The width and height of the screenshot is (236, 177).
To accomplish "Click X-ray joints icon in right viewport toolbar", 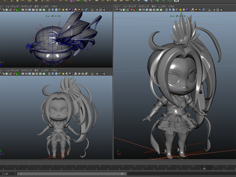I will pyautogui.click(x=221, y=10).
